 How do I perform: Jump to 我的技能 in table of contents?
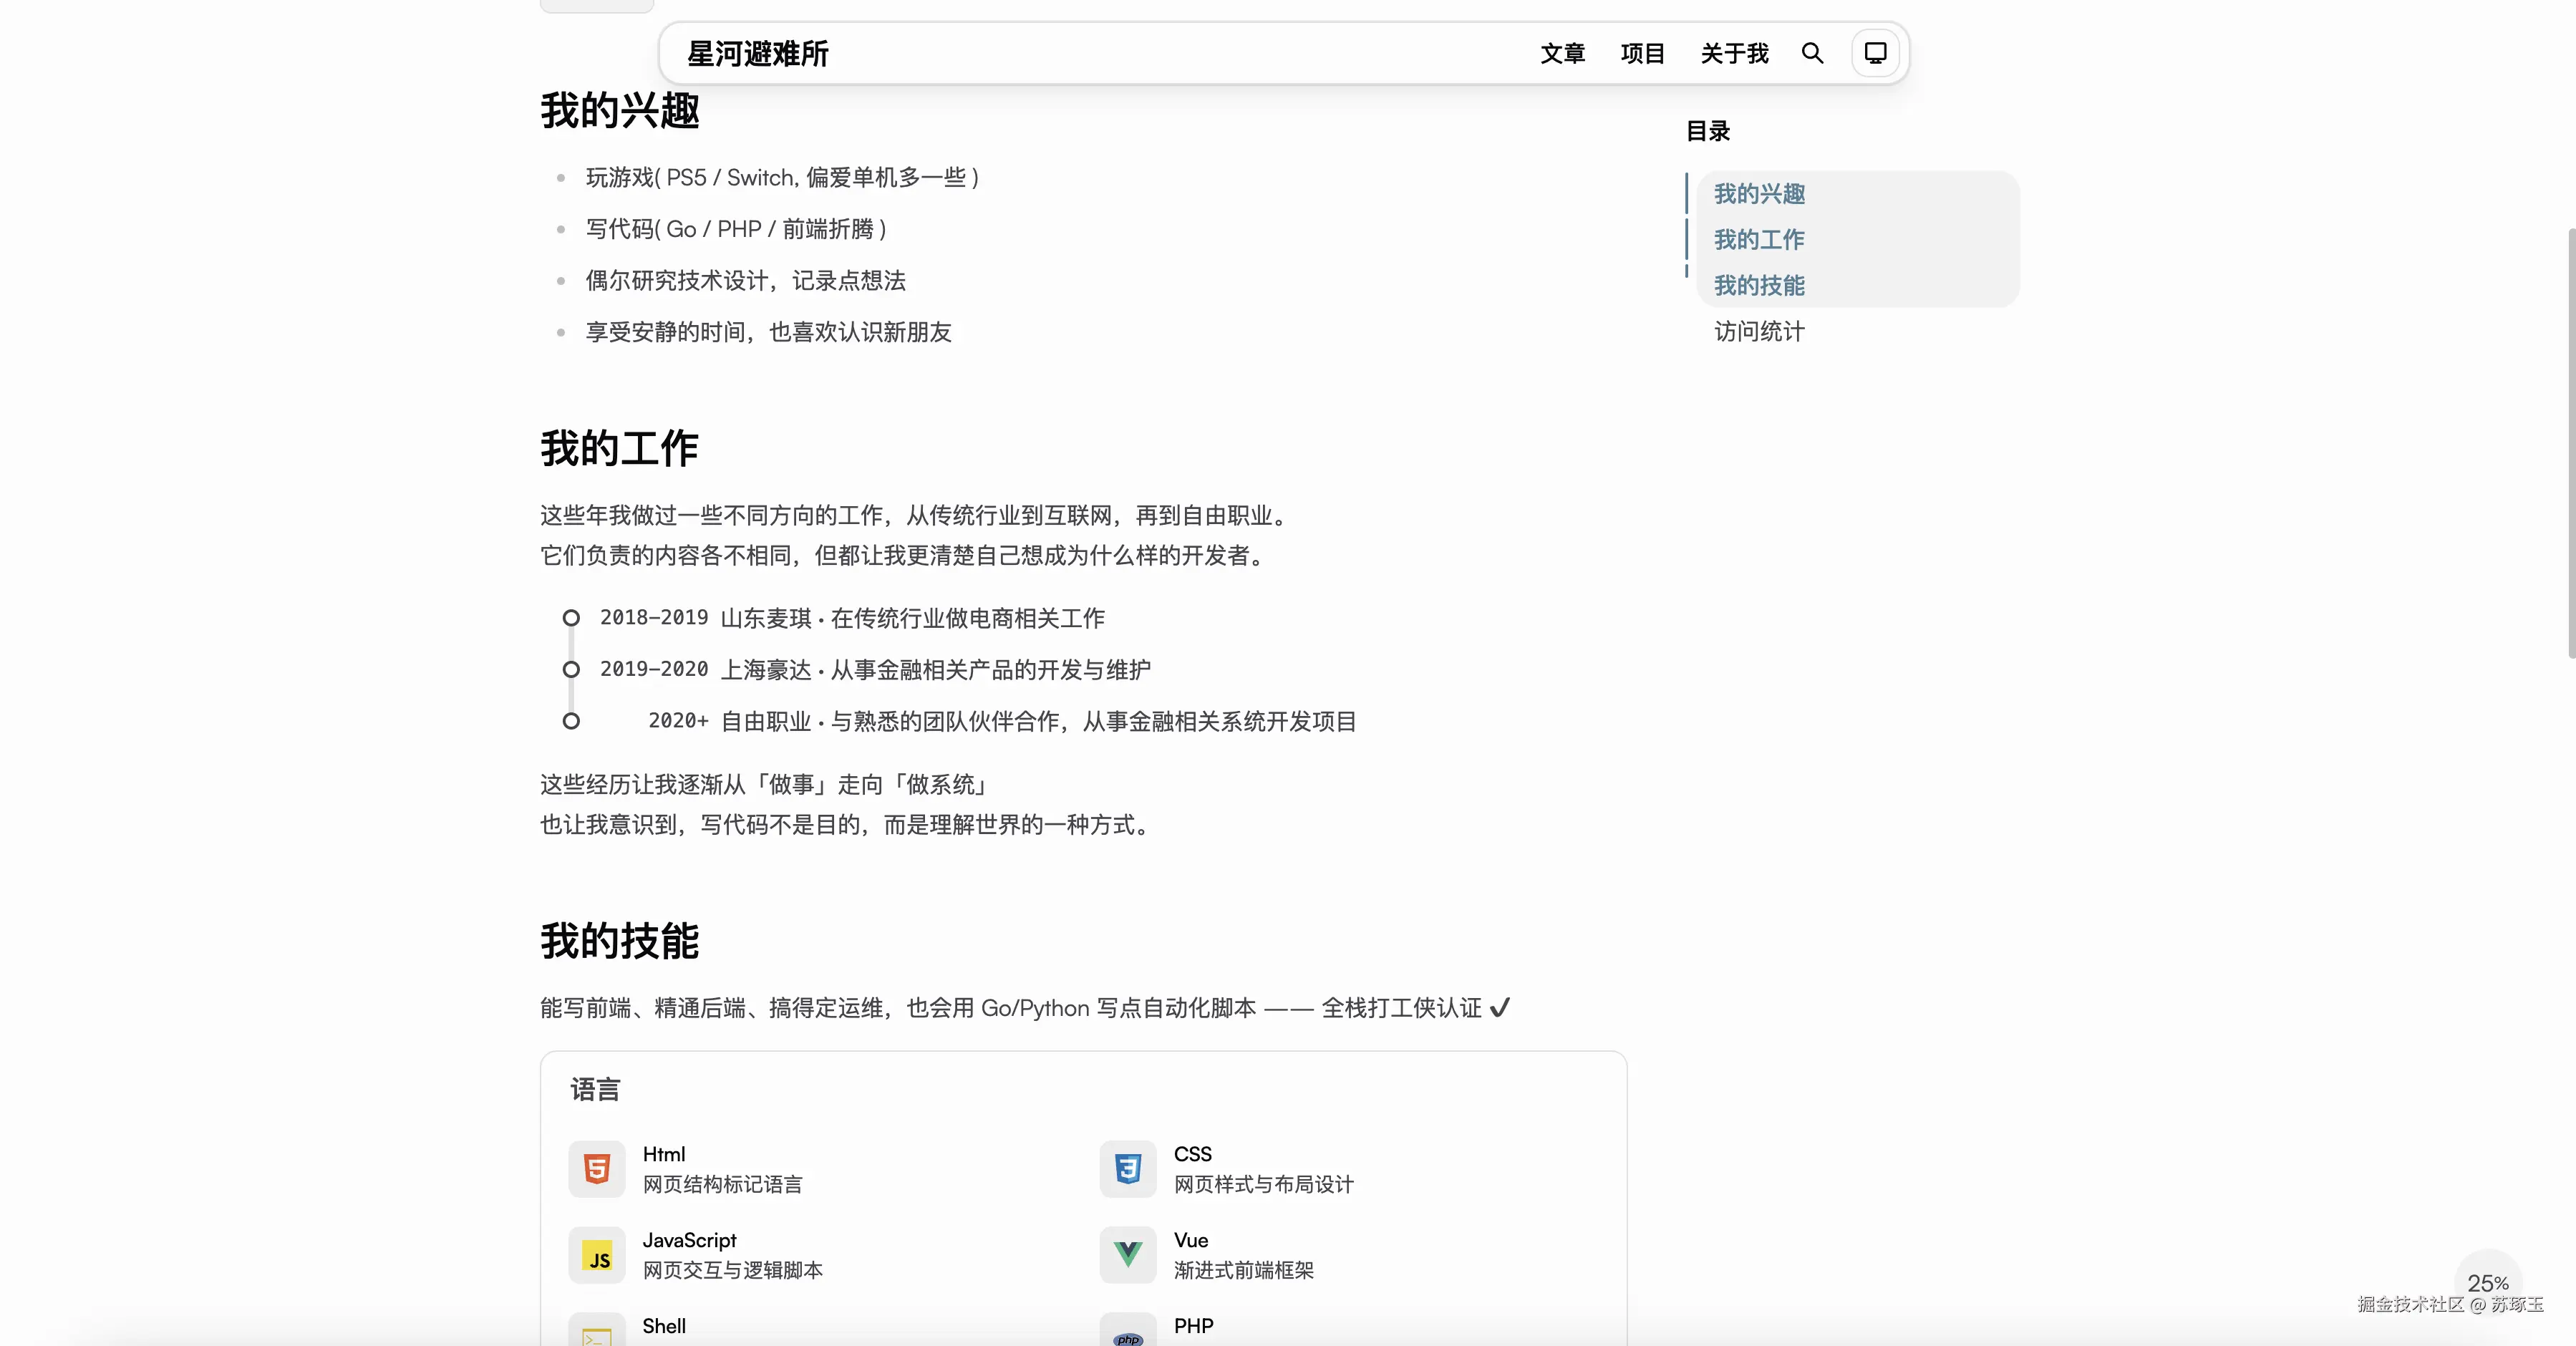pos(1759,286)
